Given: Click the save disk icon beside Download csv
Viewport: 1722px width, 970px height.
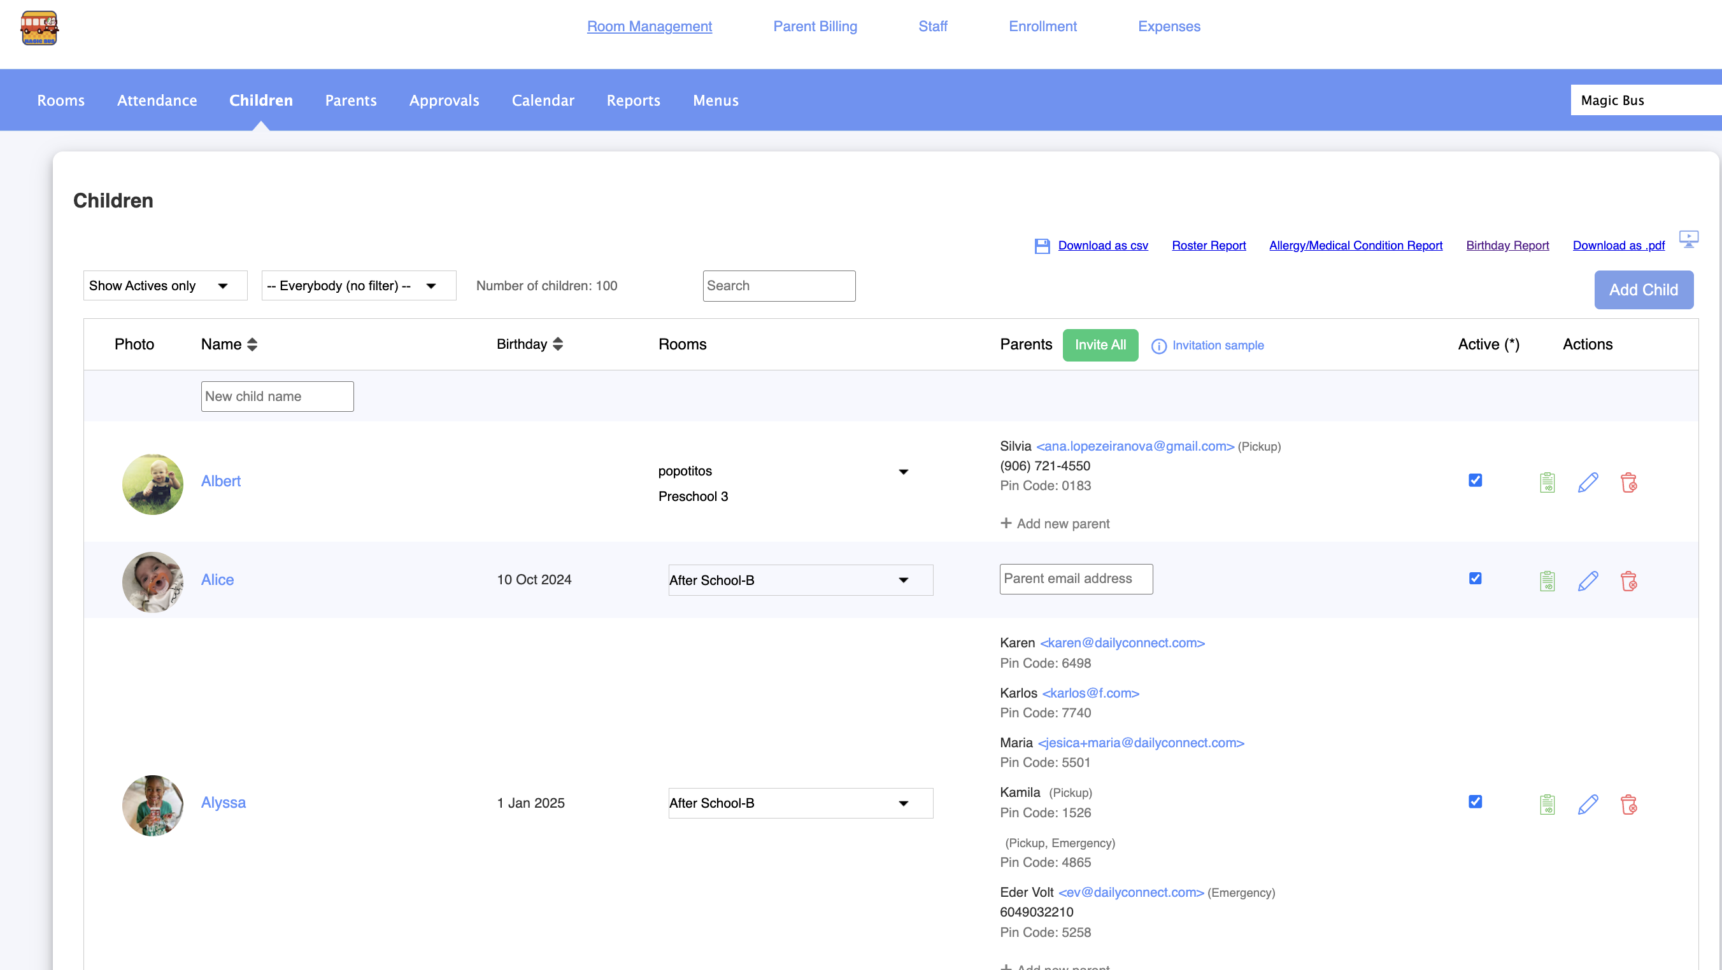Looking at the screenshot, I should [x=1041, y=246].
